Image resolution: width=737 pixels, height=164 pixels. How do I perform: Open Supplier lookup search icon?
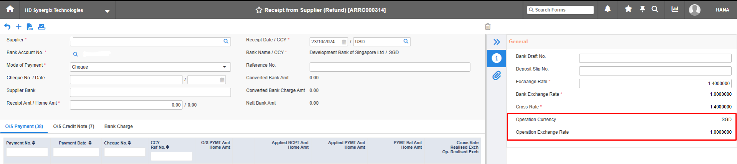pyautogui.click(x=226, y=41)
